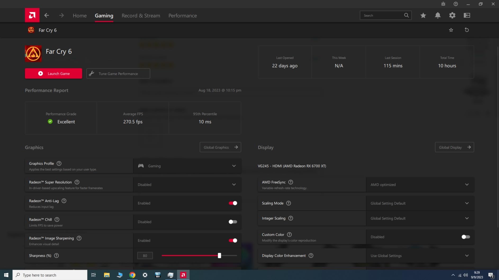The image size is (499, 280).
Task: Open the Windows action center icon
Action: click(x=491, y=275)
